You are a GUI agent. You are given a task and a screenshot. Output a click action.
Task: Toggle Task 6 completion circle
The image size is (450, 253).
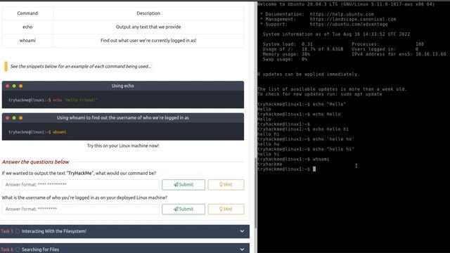point(18,249)
